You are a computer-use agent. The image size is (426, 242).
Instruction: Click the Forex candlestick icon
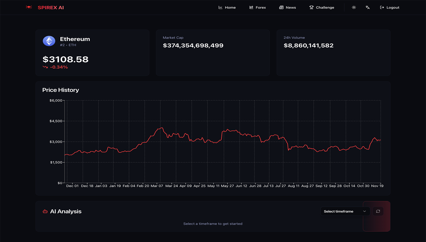tap(251, 7)
